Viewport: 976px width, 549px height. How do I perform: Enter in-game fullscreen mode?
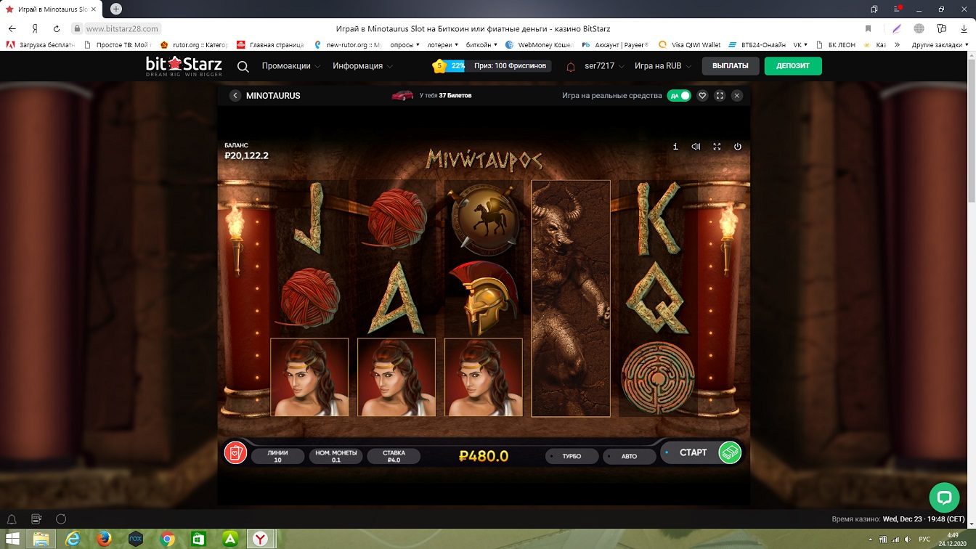tap(717, 147)
